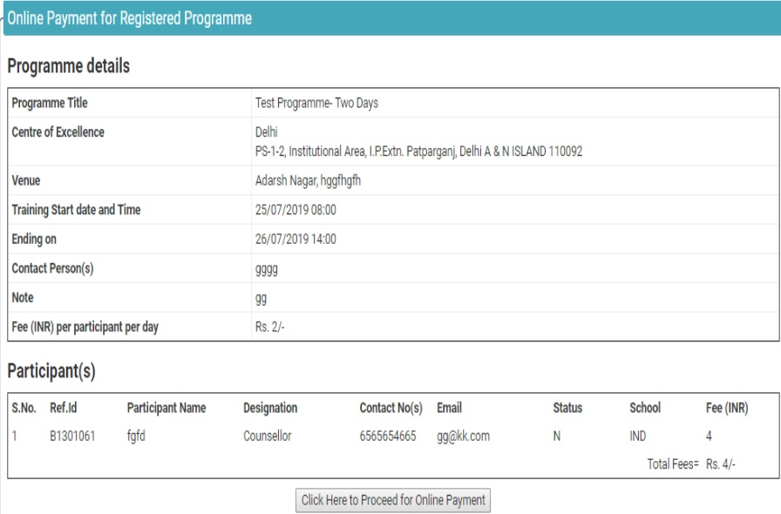Image resolution: width=781 pixels, height=514 pixels.
Task: Click the Status column header
Action: click(x=567, y=408)
